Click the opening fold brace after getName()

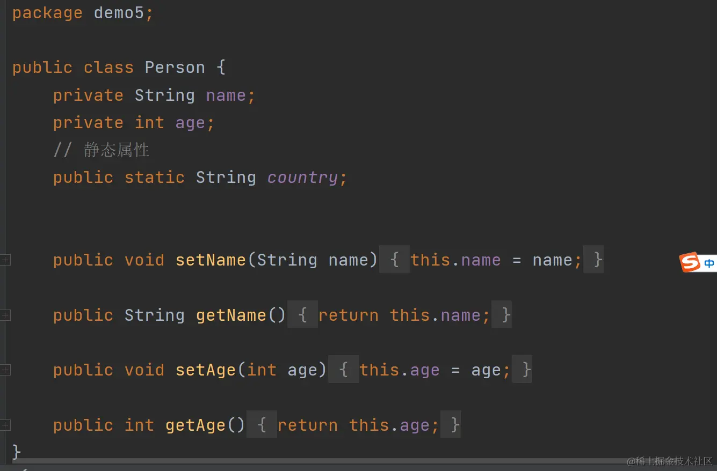coord(302,315)
